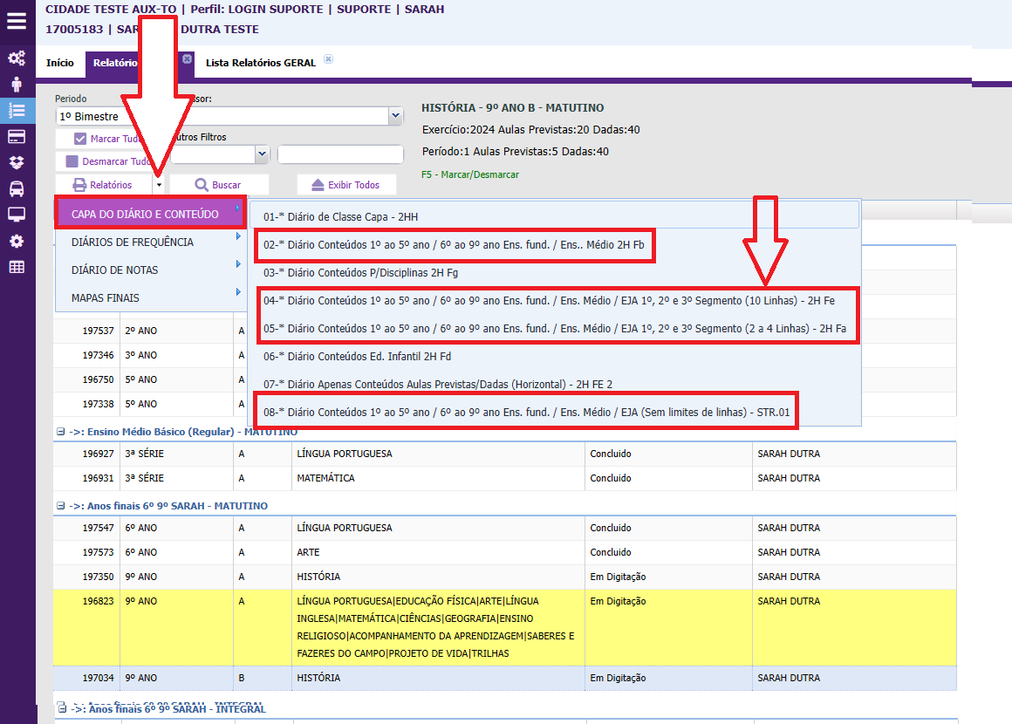Expand the Outros Filtros dropdown
1012x724 pixels.
click(262, 154)
